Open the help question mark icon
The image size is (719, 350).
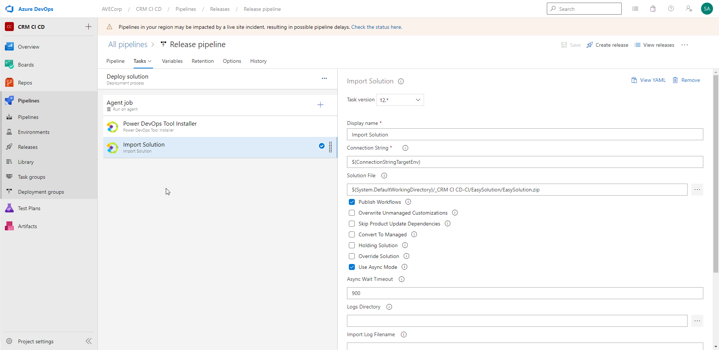[671, 9]
